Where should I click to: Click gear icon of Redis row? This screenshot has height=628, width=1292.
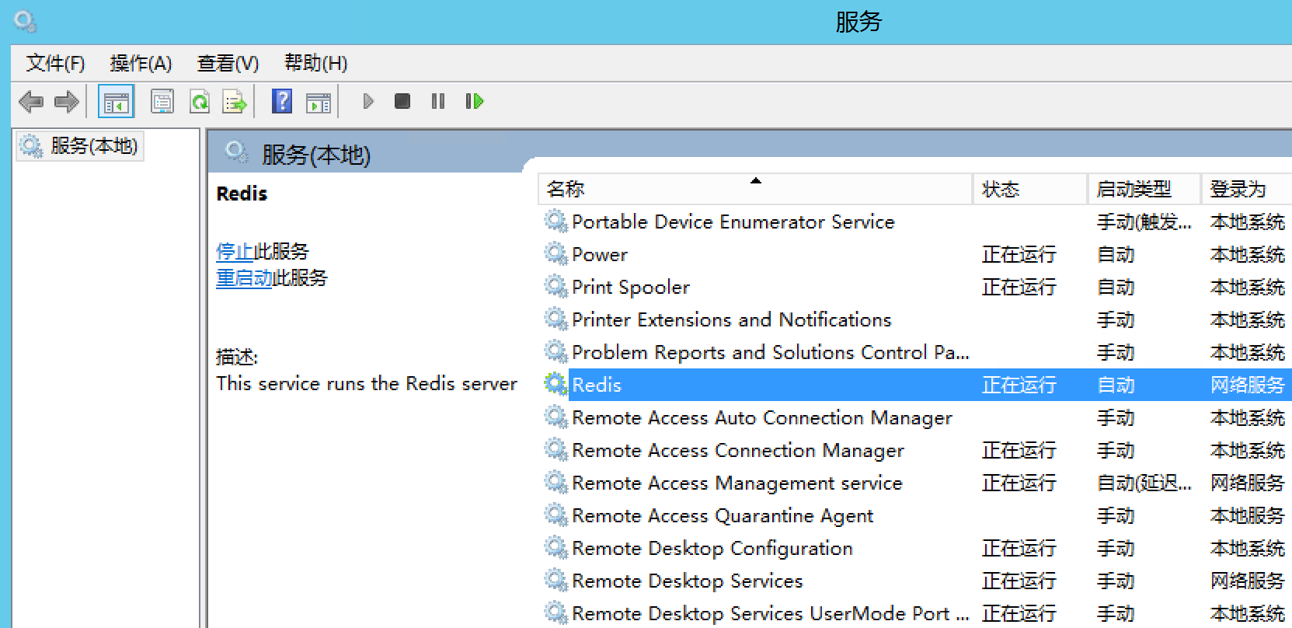[x=555, y=384]
